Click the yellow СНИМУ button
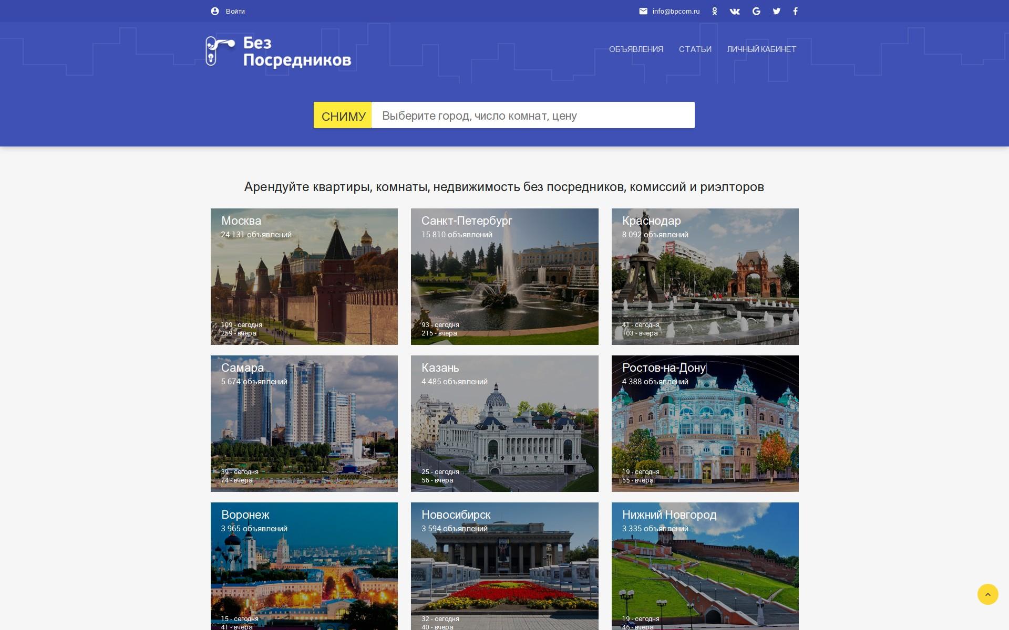The height and width of the screenshot is (630, 1009). pyautogui.click(x=343, y=115)
